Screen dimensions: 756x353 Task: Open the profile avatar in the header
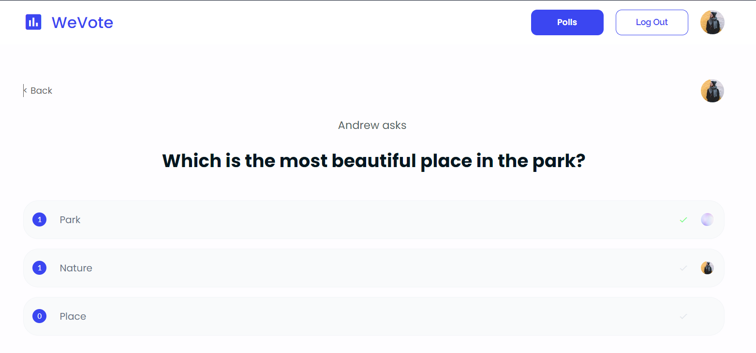[712, 22]
